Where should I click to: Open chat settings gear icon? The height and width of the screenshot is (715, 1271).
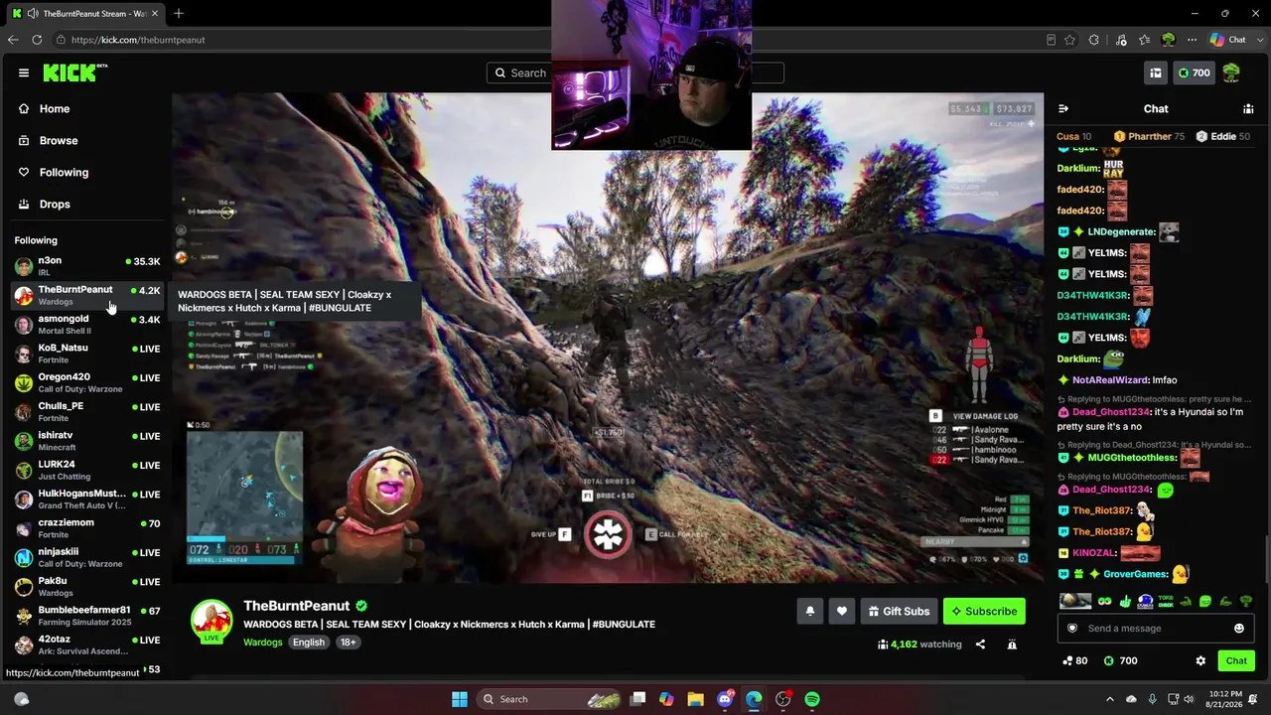1200,660
